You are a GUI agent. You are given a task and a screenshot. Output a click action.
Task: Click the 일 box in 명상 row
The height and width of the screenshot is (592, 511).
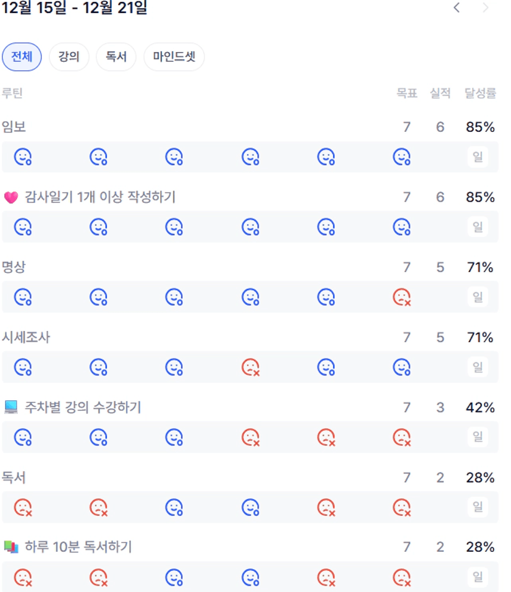pyautogui.click(x=478, y=298)
